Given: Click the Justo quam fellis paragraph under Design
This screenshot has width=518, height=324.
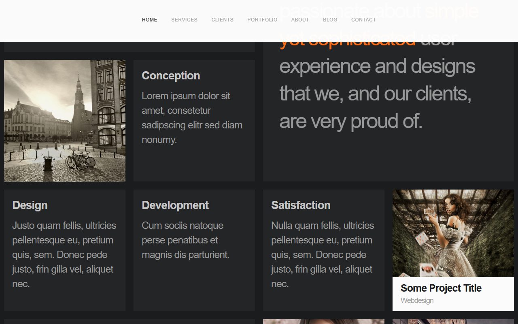Looking at the screenshot, I should pyautogui.click(x=64, y=255).
